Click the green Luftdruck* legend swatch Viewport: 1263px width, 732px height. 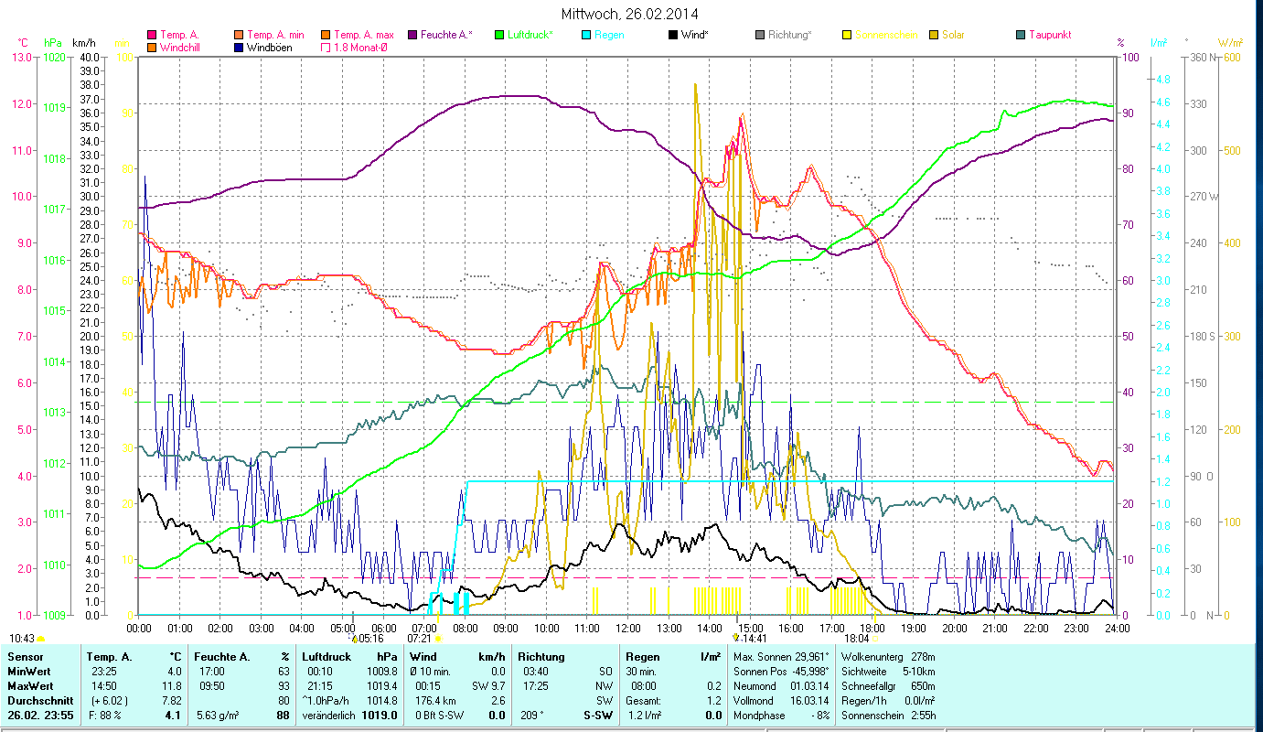click(498, 35)
